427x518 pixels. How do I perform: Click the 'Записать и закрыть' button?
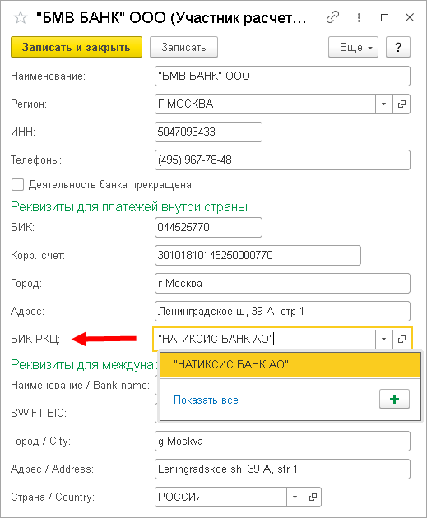77,47
